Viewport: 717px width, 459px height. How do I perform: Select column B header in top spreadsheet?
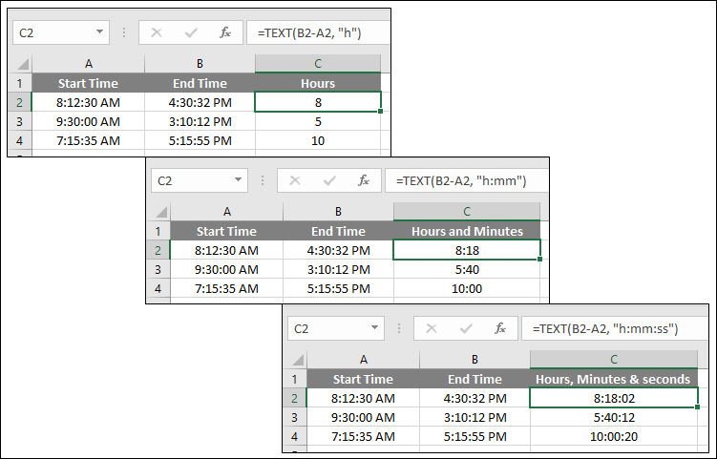200,64
